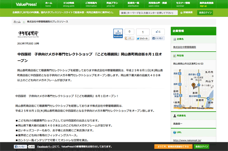Click the 代表者名 person icon
The image size is (228, 151).
[x=175, y=116]
